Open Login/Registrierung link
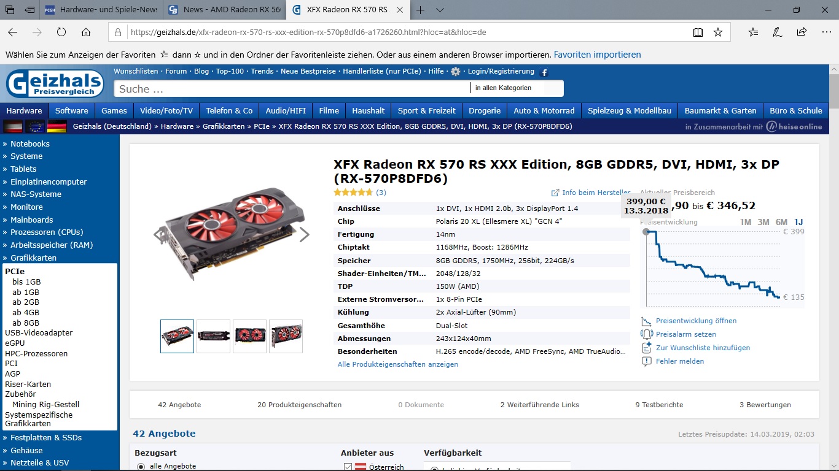 point(501,71)
